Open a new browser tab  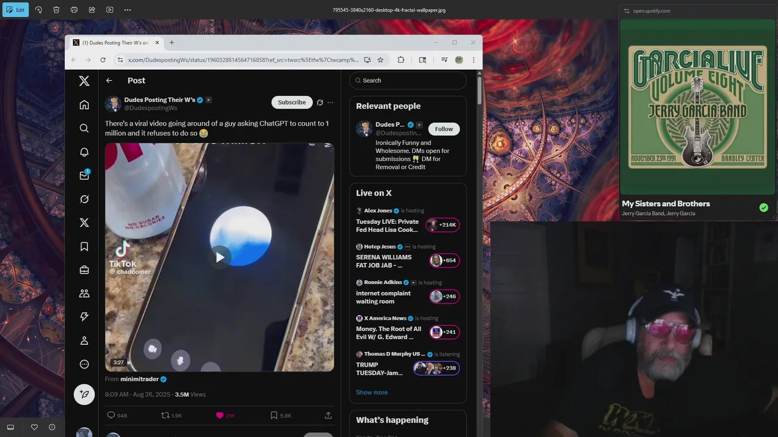pos(172,42)
